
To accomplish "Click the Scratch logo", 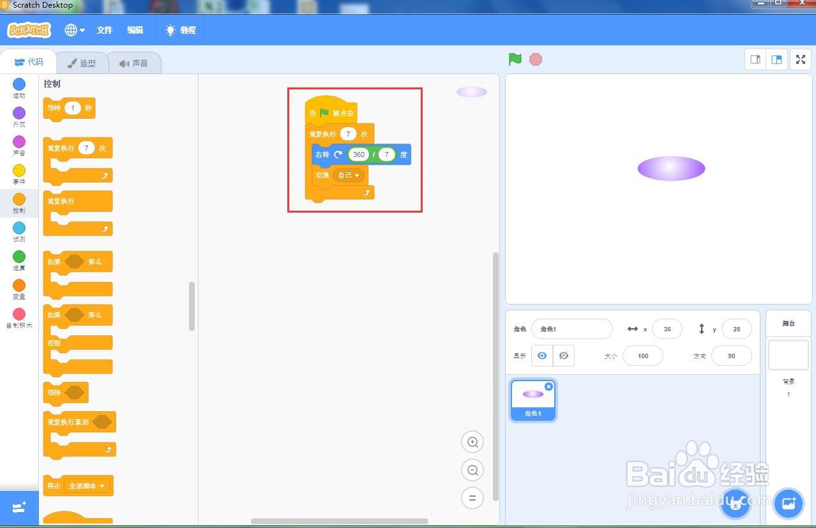I will coord(29,30).
